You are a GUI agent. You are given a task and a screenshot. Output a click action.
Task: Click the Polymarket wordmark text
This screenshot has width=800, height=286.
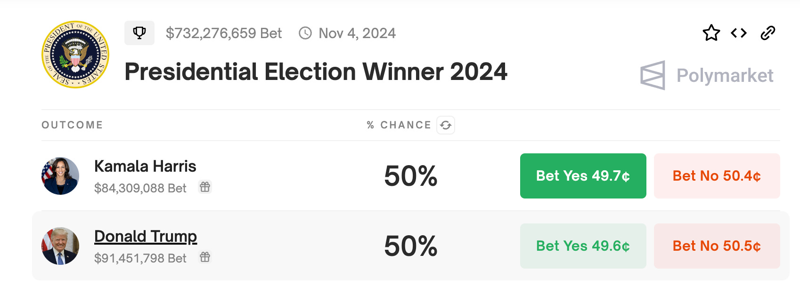[725, 75]
